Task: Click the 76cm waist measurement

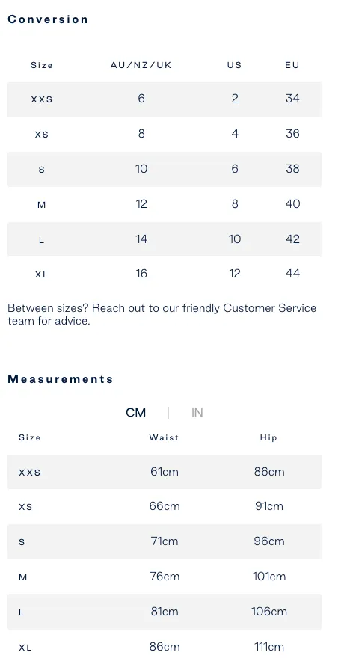Action: [x=165, y=577]
